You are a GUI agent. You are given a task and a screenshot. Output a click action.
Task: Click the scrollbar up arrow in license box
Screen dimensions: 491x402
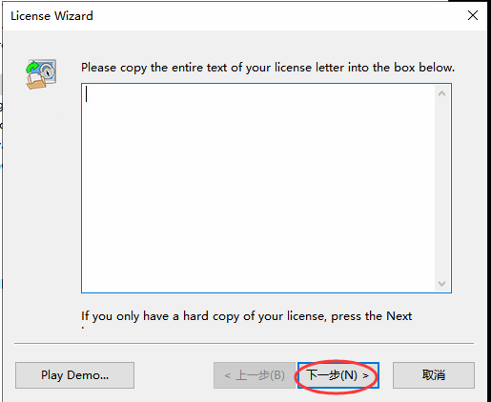coord(441,93)
